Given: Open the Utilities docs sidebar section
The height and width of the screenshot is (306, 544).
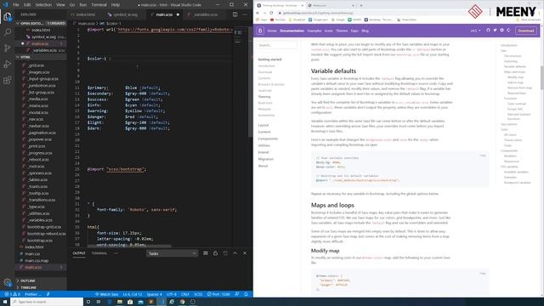Looking at the screenshot, I should [264, 145].
